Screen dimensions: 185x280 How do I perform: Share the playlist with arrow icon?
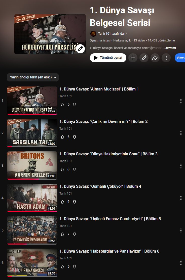click(x=155, y=58)
